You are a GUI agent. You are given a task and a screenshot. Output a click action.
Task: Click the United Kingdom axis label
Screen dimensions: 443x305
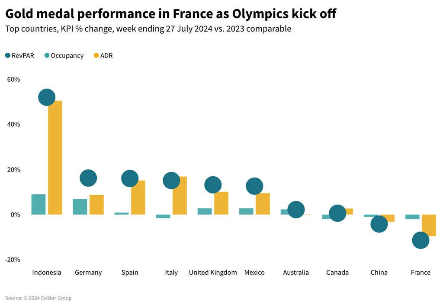(x=213, y=273)
